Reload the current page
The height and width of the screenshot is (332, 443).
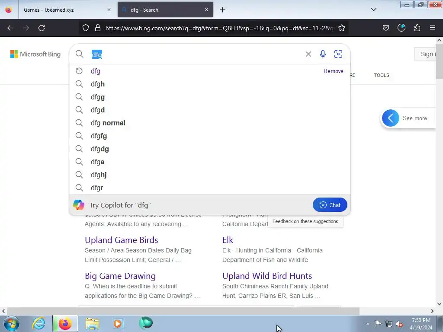(42, 28)
